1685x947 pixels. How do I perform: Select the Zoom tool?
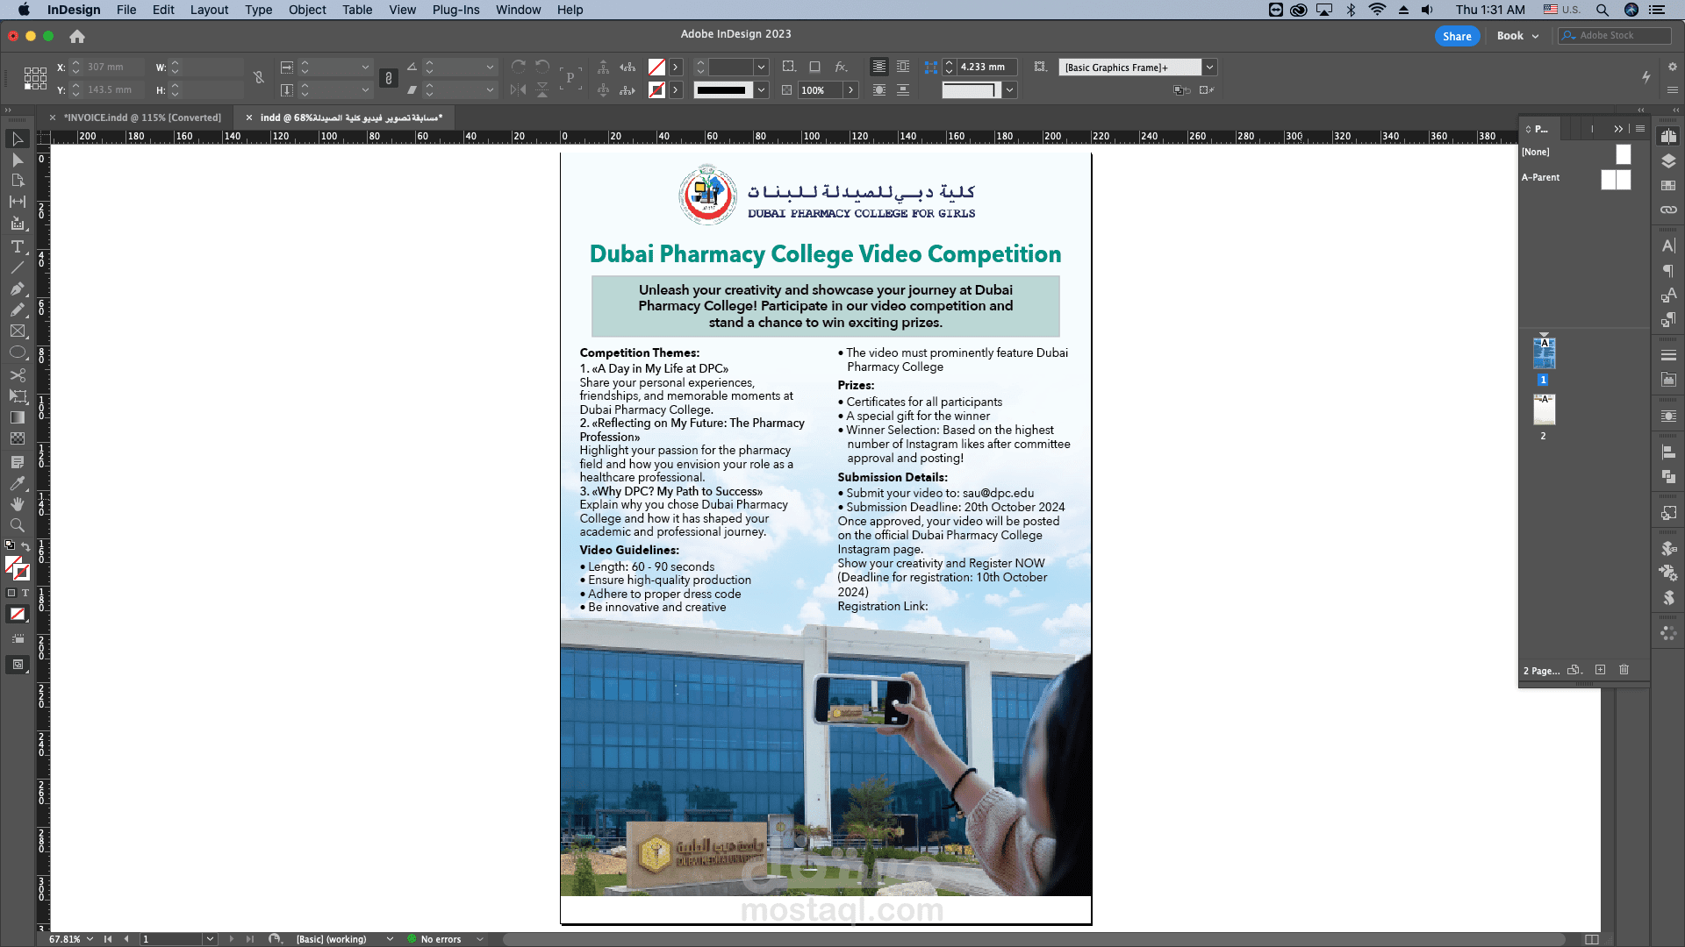click(x=17, y=525)
